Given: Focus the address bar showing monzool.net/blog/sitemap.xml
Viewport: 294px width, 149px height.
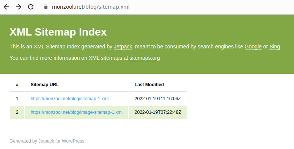Looking at the screenshot, I should (91, 7).
